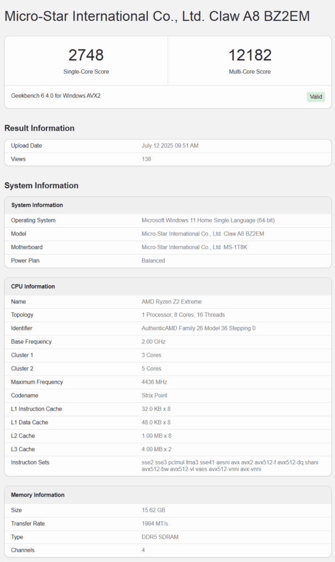The image size is (335, 562).
Task: Click the Base Frequency value 2.00 GHz
Action: point(153,341)
